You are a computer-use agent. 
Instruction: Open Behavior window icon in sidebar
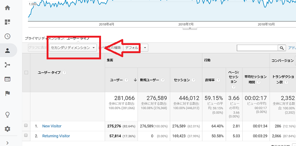tap(7, 79)
